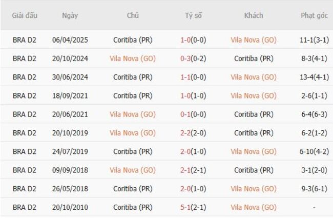Open the 2-2(2-0) match score
This screenshot has height=218, width=333.
pyautogui.click(x=193, y=133)
